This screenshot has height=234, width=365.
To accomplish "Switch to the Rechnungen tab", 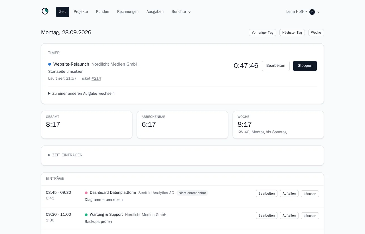I will tap(128, 12).
